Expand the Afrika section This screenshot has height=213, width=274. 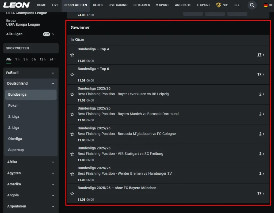[x=53, y=162]
